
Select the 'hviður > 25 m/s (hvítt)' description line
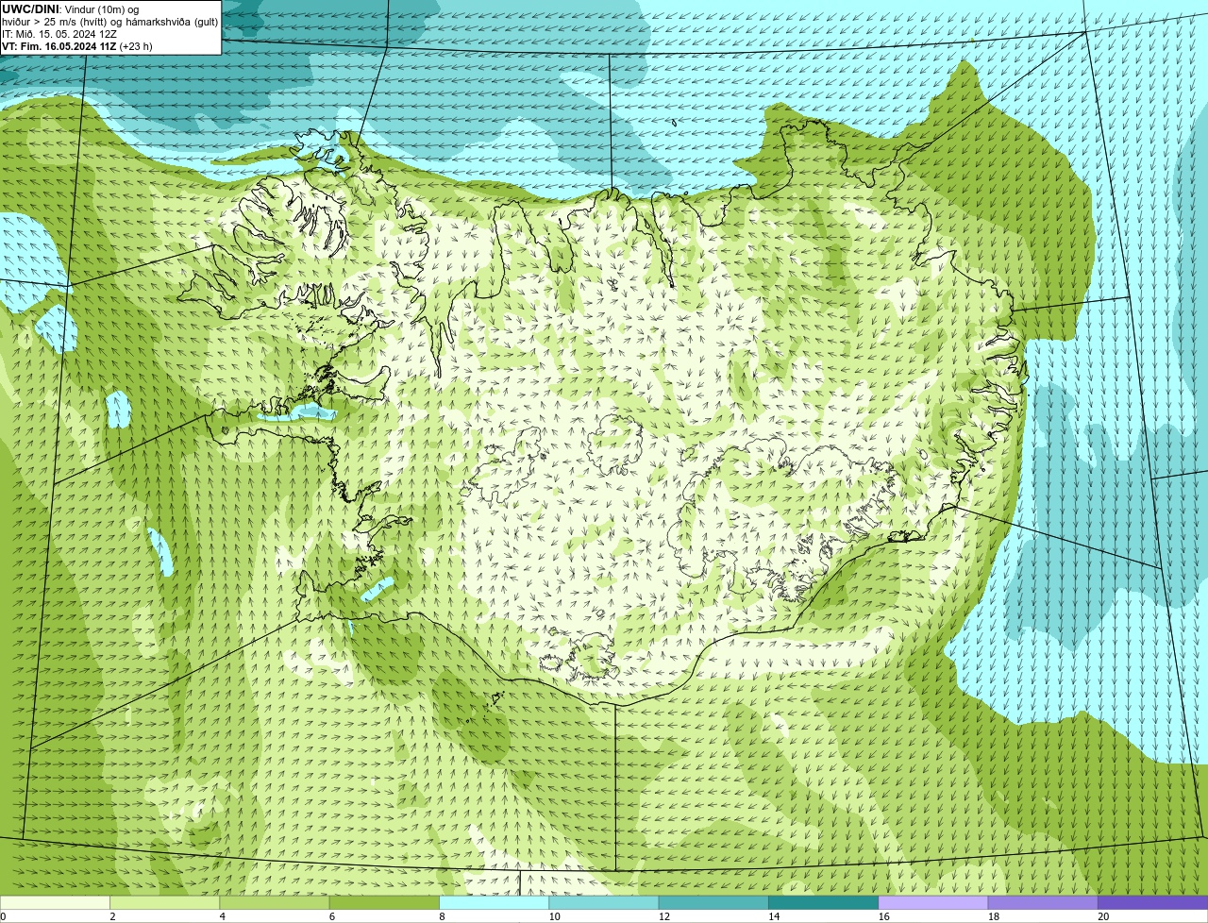click(x=110, y=22)
